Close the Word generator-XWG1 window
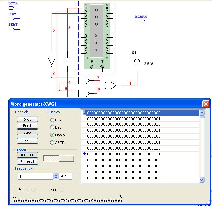The width and height of the screenshot is (212, 206). pos(206,104)
